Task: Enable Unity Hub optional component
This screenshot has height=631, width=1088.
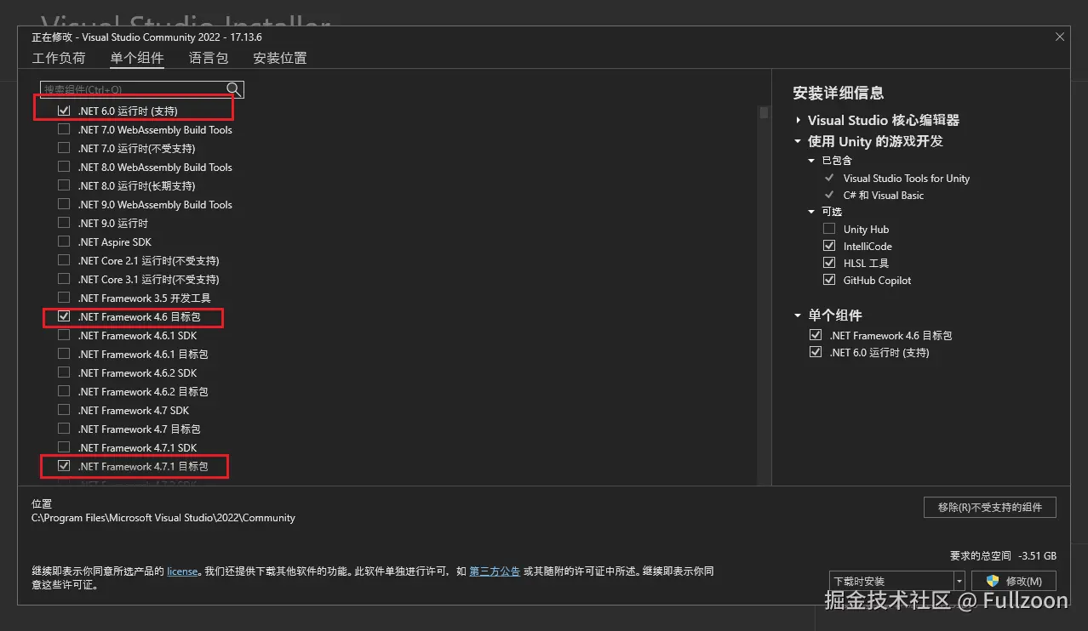Action: pyautogui.click(x=829, y=230)
